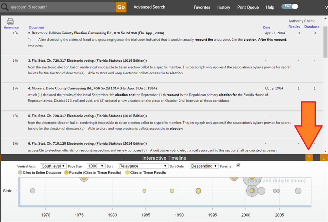Uncheck the Forecite checkbox
This screenshot has height=222, width=328.
coord(238,165)
